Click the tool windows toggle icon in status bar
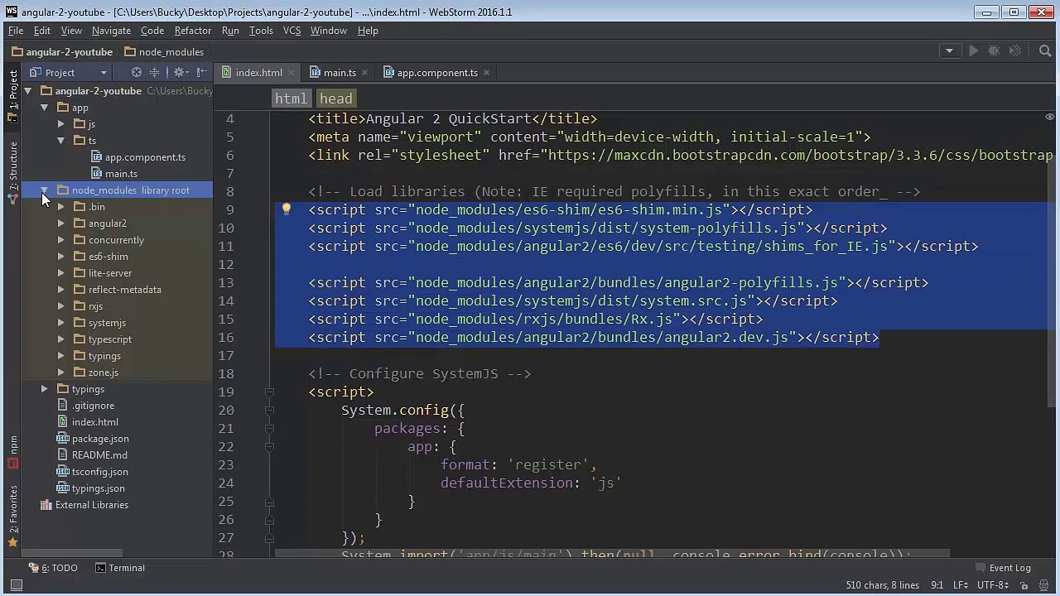Screen dimensions: 1060x596 [16, 585]
